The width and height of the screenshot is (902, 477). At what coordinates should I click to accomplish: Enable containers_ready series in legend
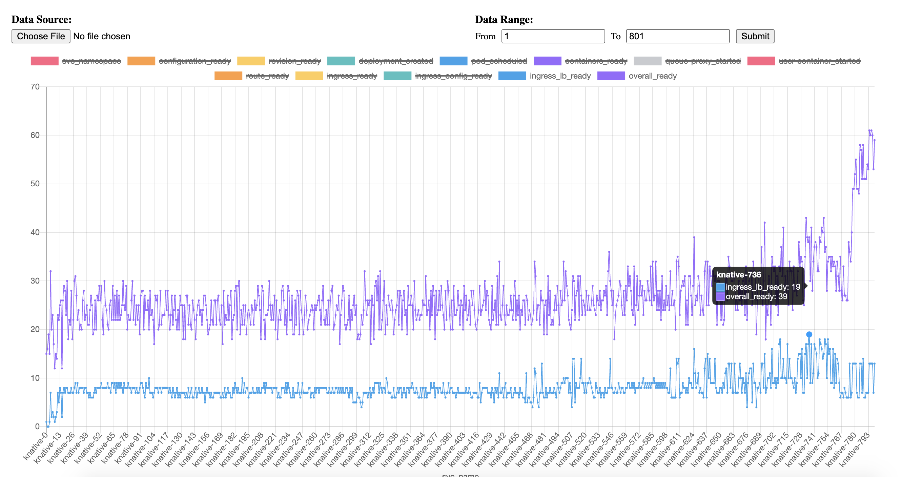click(596, 61)
